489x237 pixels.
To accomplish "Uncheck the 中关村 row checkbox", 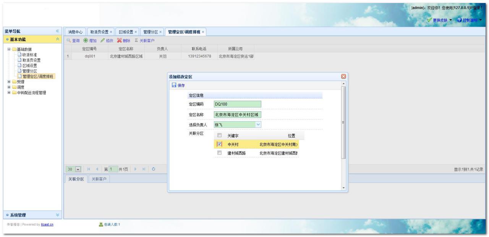I will 219,144.
